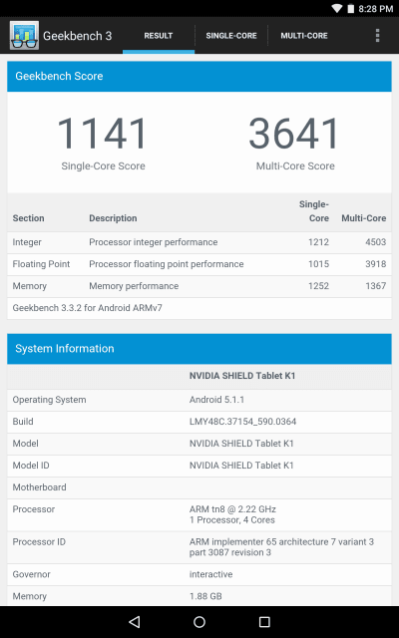Tap the Governor interactive row

click(199, 574)
